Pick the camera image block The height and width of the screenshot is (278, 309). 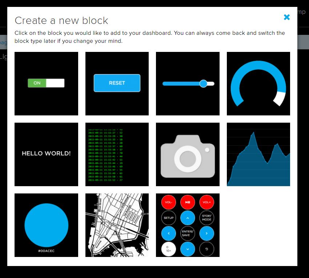point(188,154)
